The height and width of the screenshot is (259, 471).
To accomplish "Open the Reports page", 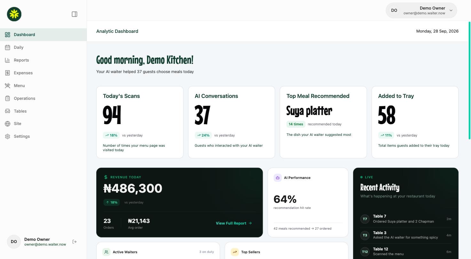I will (x=43, y=60).
